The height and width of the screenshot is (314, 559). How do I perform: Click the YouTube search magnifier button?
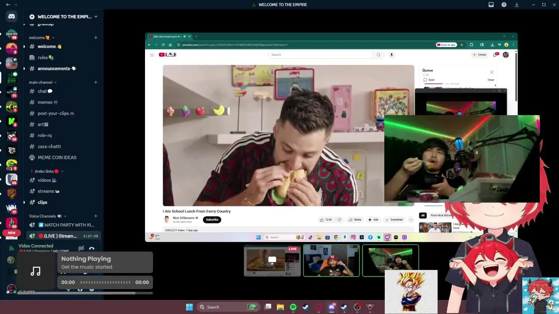378,55
